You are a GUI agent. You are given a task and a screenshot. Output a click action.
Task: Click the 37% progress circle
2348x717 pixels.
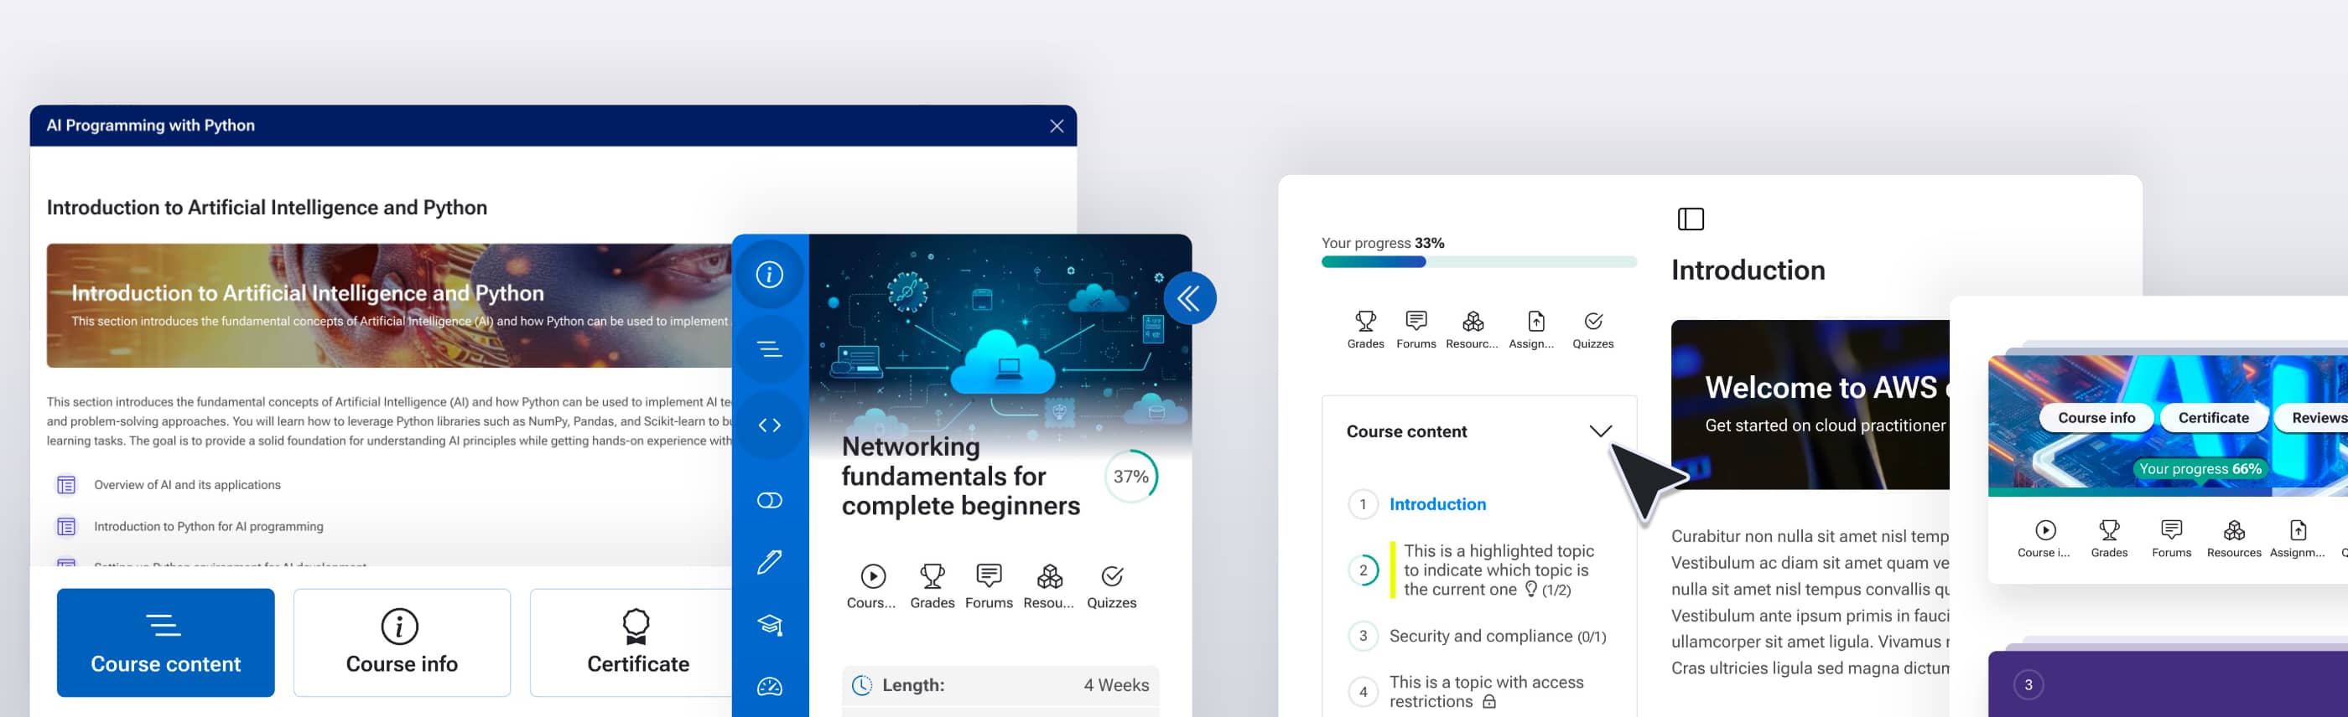coord(1130,476)
